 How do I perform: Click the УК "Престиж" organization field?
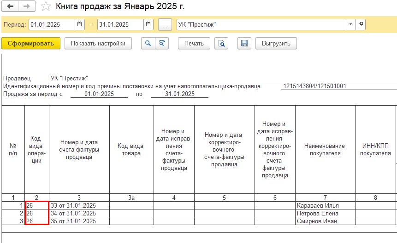tap(261, 24)
